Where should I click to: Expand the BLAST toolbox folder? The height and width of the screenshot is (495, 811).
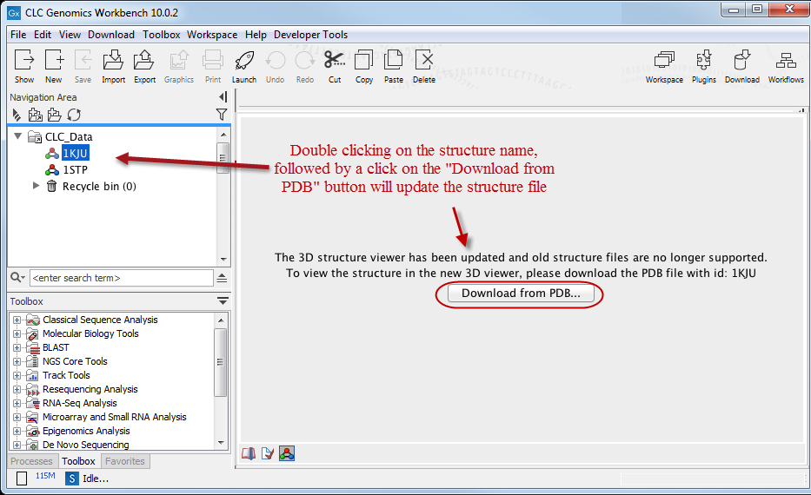coord(17,347)
